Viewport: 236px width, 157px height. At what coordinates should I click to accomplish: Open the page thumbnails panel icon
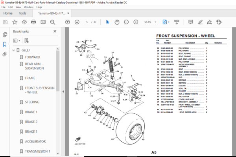(5, 34)
